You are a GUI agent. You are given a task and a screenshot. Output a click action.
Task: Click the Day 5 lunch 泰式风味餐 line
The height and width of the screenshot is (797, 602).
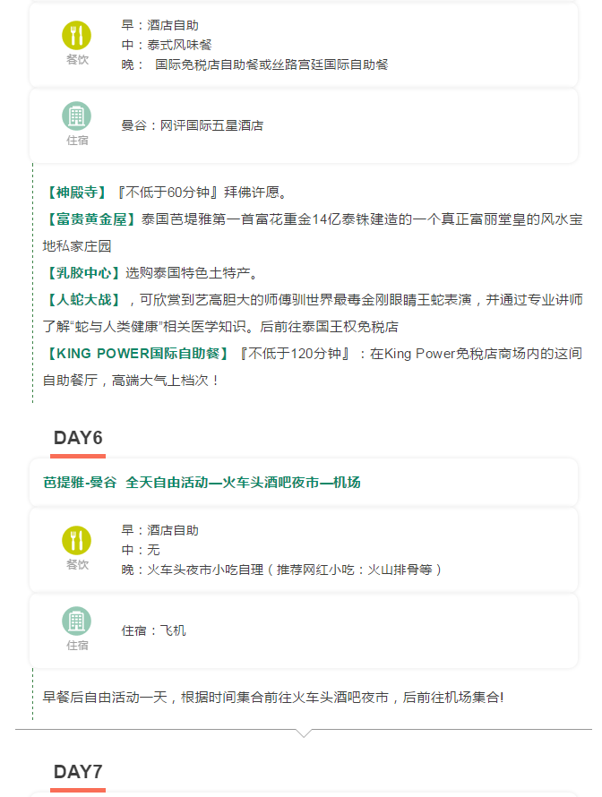(x=167, y=45)
